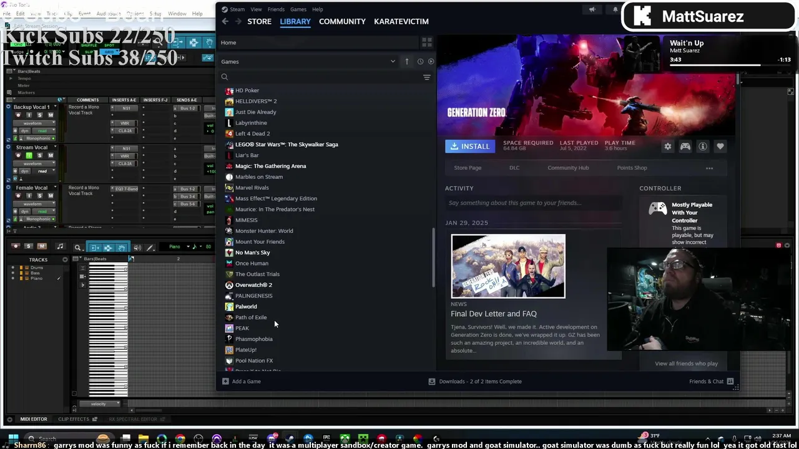Click the notation music note icon in MIDI editor
Viewport: 799px width, 449px height.
click(x=60, y=247)
